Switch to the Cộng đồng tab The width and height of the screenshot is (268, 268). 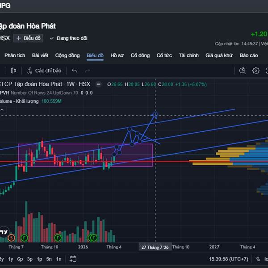[67, 55]
